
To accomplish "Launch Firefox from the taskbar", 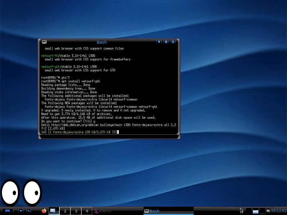I will (44, 211).
